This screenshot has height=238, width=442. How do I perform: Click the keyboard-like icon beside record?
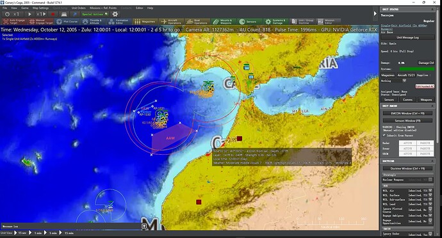(x=64, y=14)
